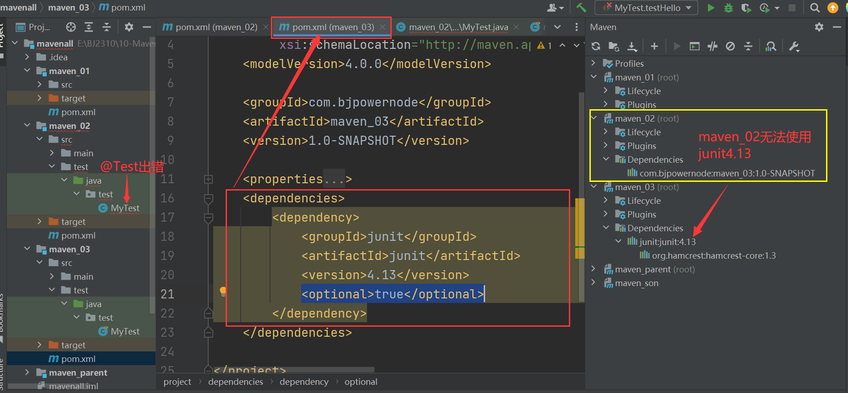Close the pom.xml (maven_03) tab

[x=383, y=27]
